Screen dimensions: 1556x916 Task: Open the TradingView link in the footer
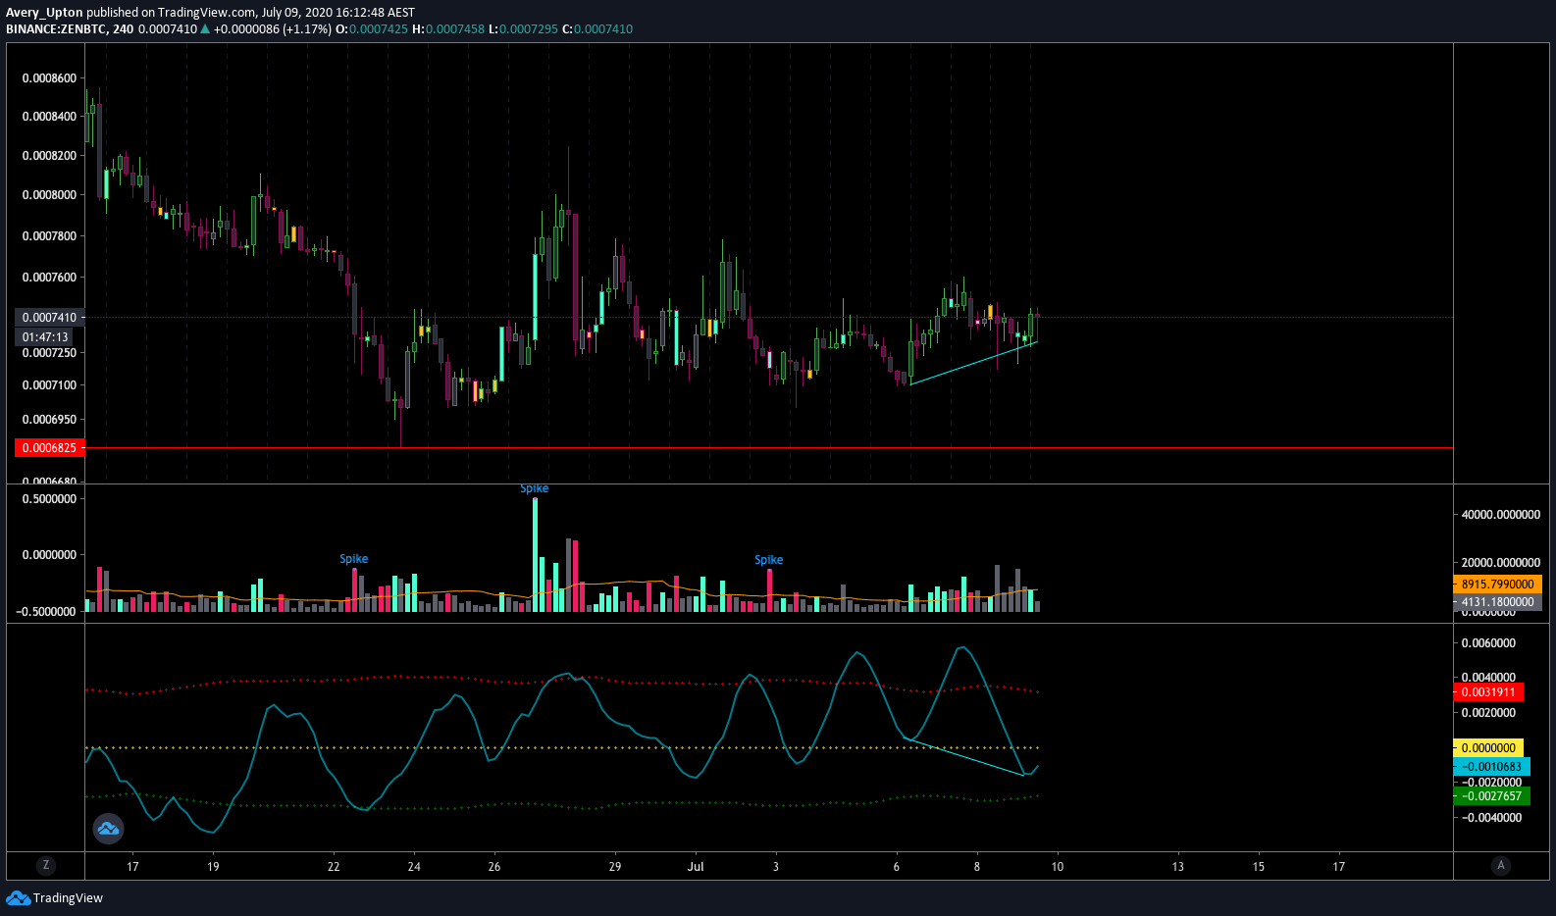[x=68, y=898]
